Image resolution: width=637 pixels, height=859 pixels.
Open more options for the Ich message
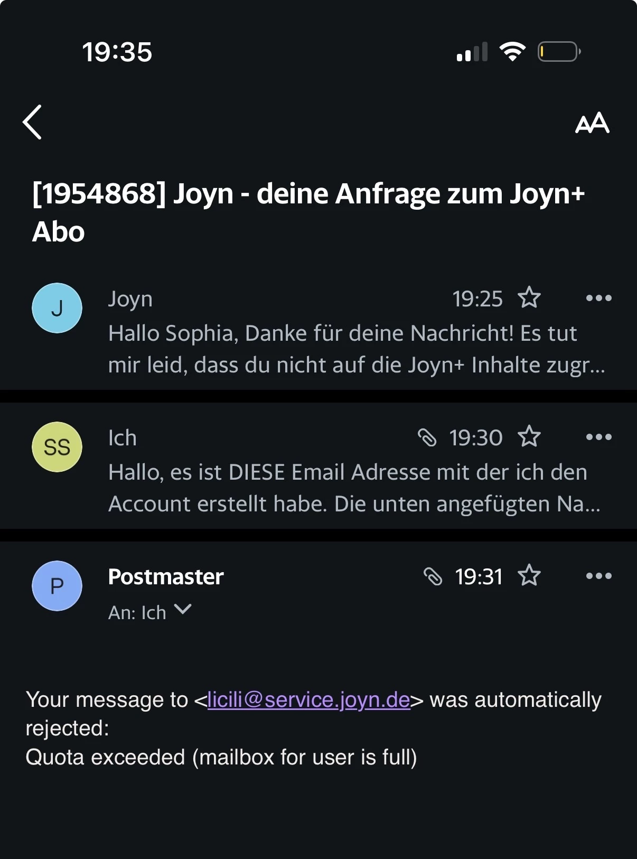tap(599, 437)
